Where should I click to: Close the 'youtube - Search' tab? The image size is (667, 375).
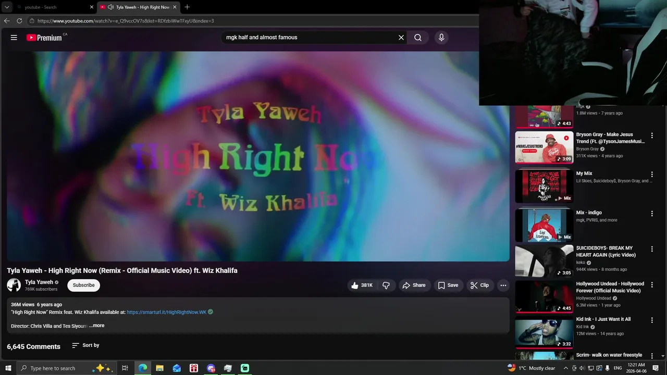click(92, 7)
